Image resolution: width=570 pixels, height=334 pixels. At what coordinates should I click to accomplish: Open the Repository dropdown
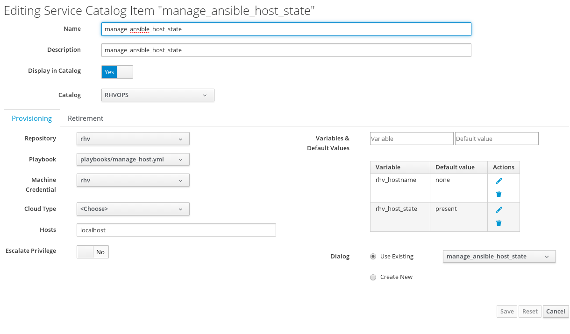(133, 139)
